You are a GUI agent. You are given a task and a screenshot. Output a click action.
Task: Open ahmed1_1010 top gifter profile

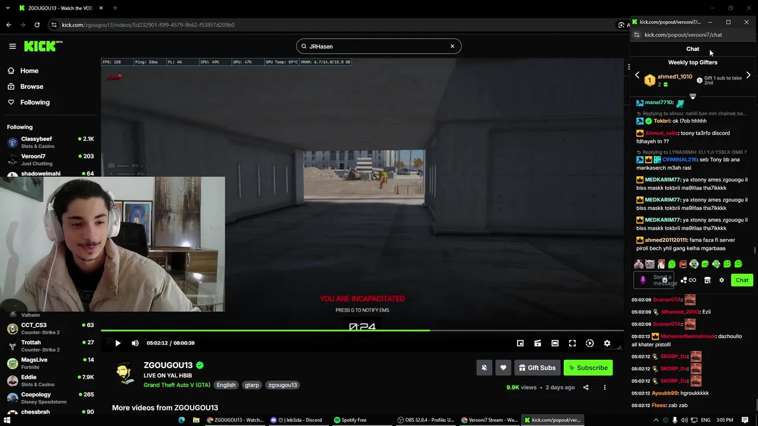coord(675,77)
